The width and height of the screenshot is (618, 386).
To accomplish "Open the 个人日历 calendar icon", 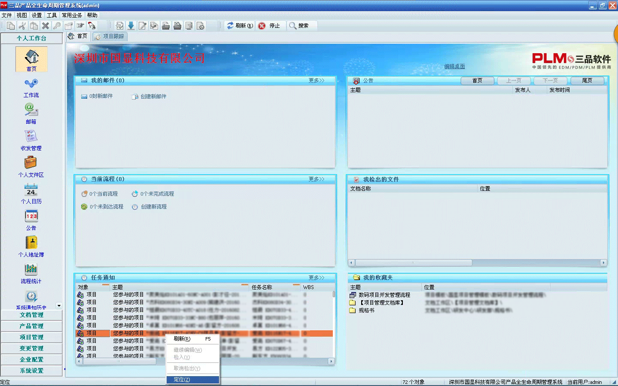I will tap(31, 190).
